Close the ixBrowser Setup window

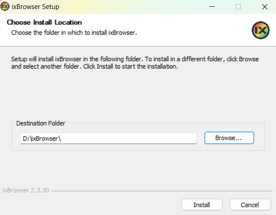(x=265, y=7)
